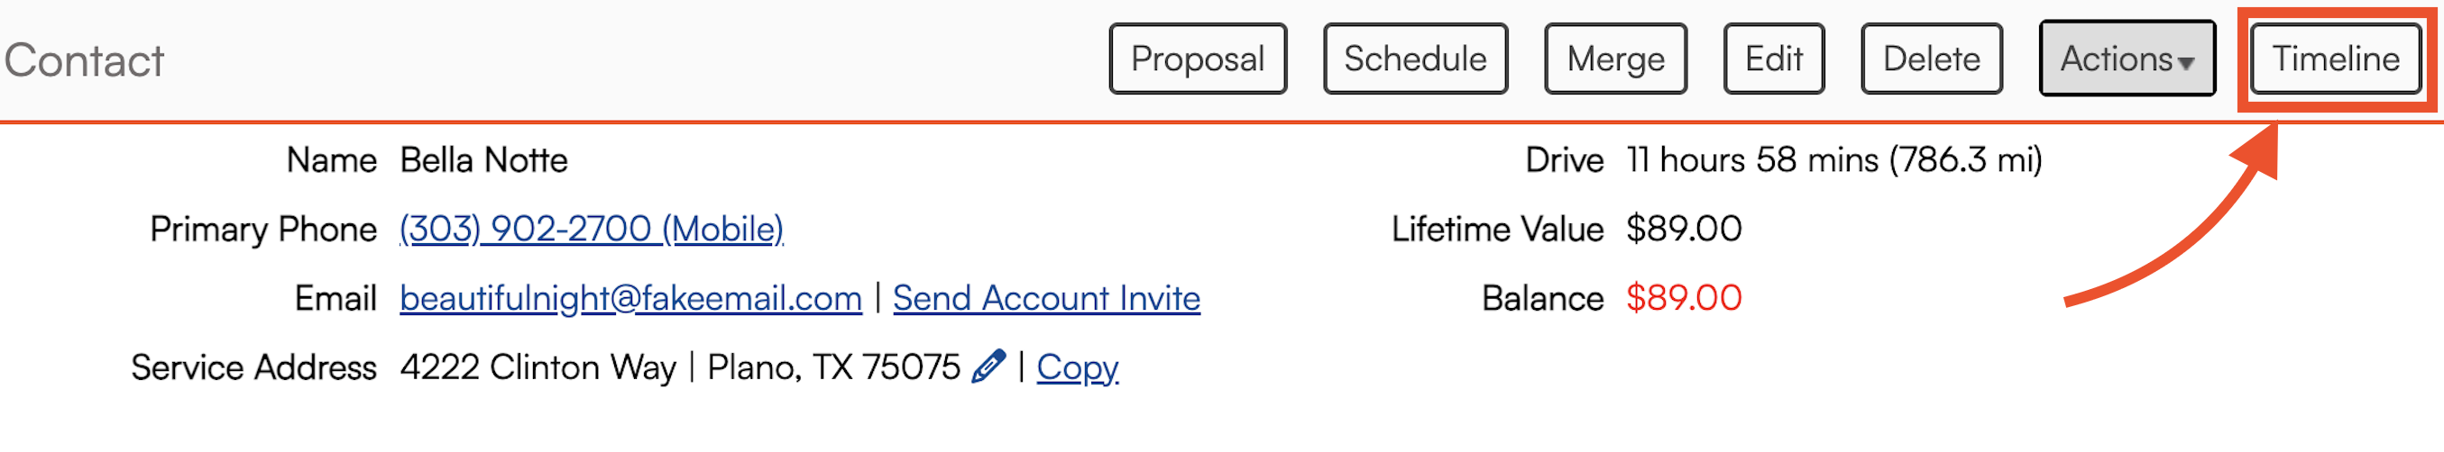Viewport: 2444px width, 452px height.
Task: Open the Timeline view
Action: (x=2335, y=59)
